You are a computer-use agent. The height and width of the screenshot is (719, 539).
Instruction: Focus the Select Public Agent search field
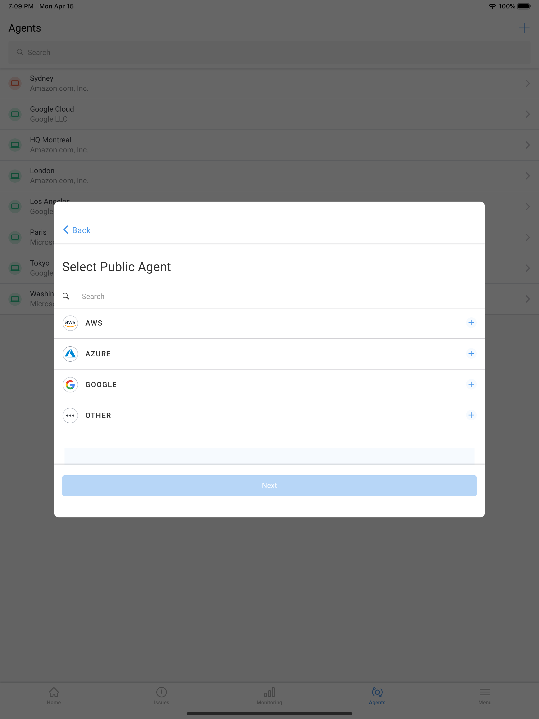pos(269,296)
